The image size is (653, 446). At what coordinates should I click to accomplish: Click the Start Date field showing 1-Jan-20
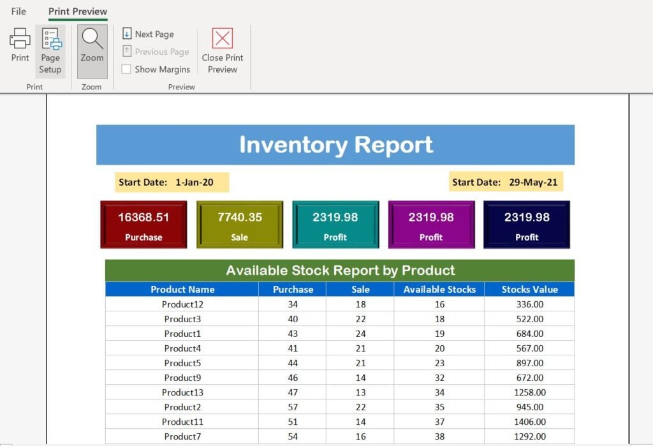click(x=171, y=182)
